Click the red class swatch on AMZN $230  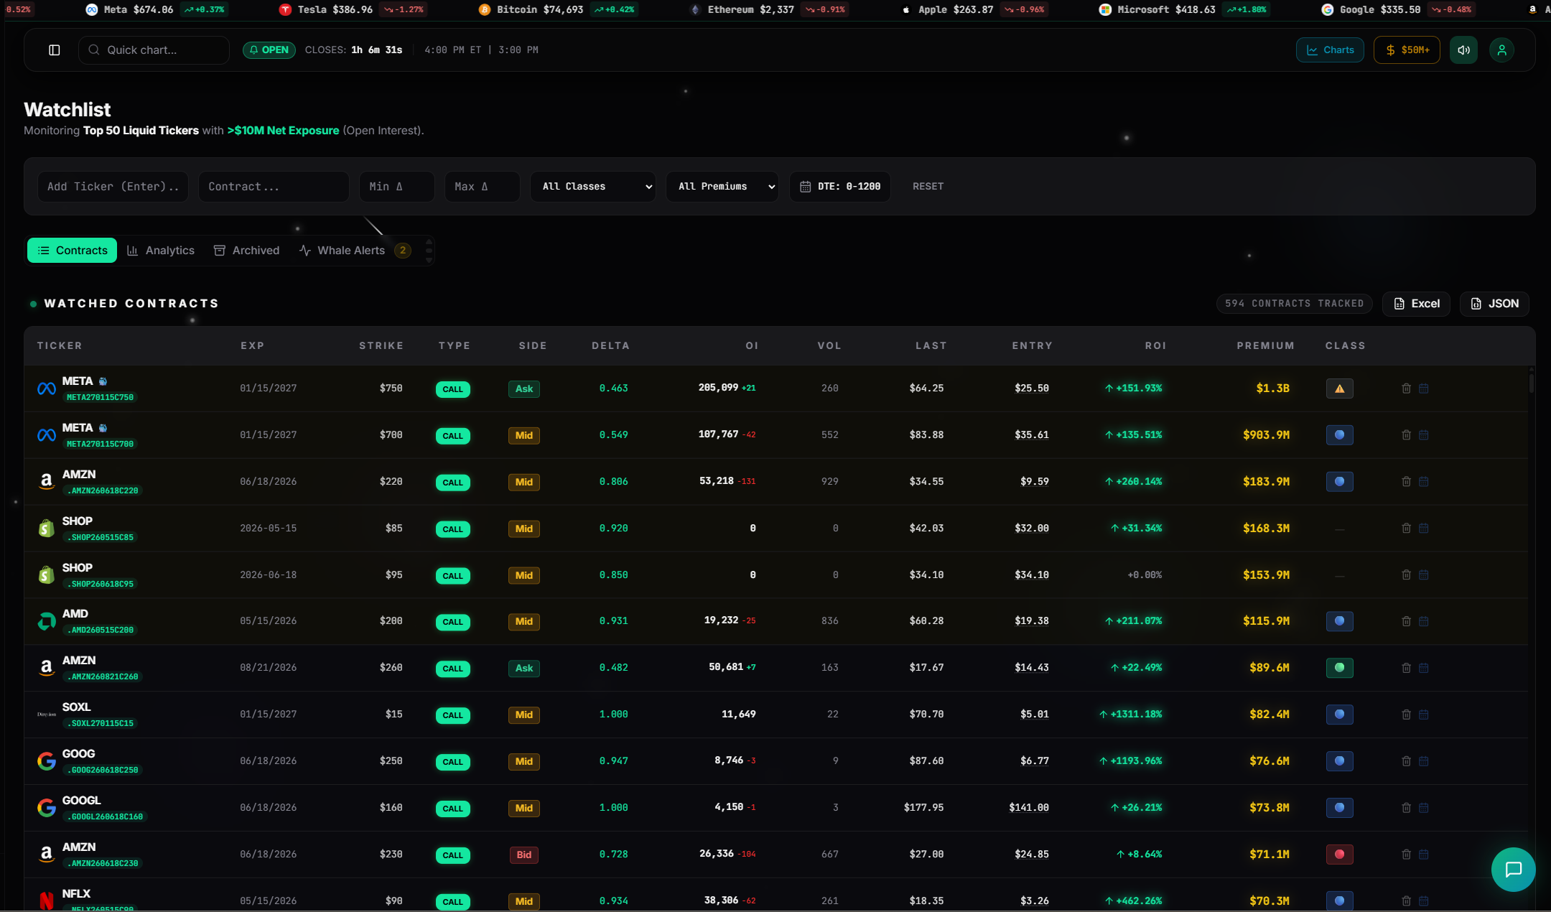click(1339, 855)
